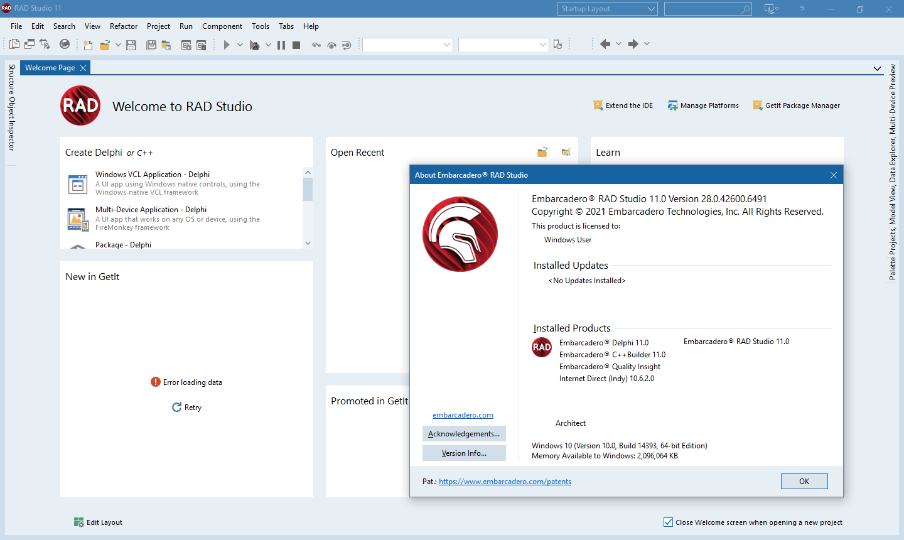Expand the Back history dropdown arrow
Screen dimensions: 904x540
[x=618, y=44]
